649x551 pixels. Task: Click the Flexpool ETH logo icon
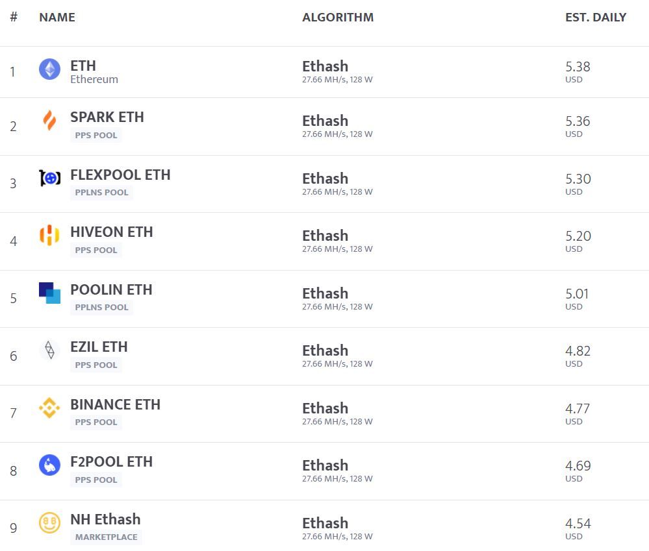point(49,178)
